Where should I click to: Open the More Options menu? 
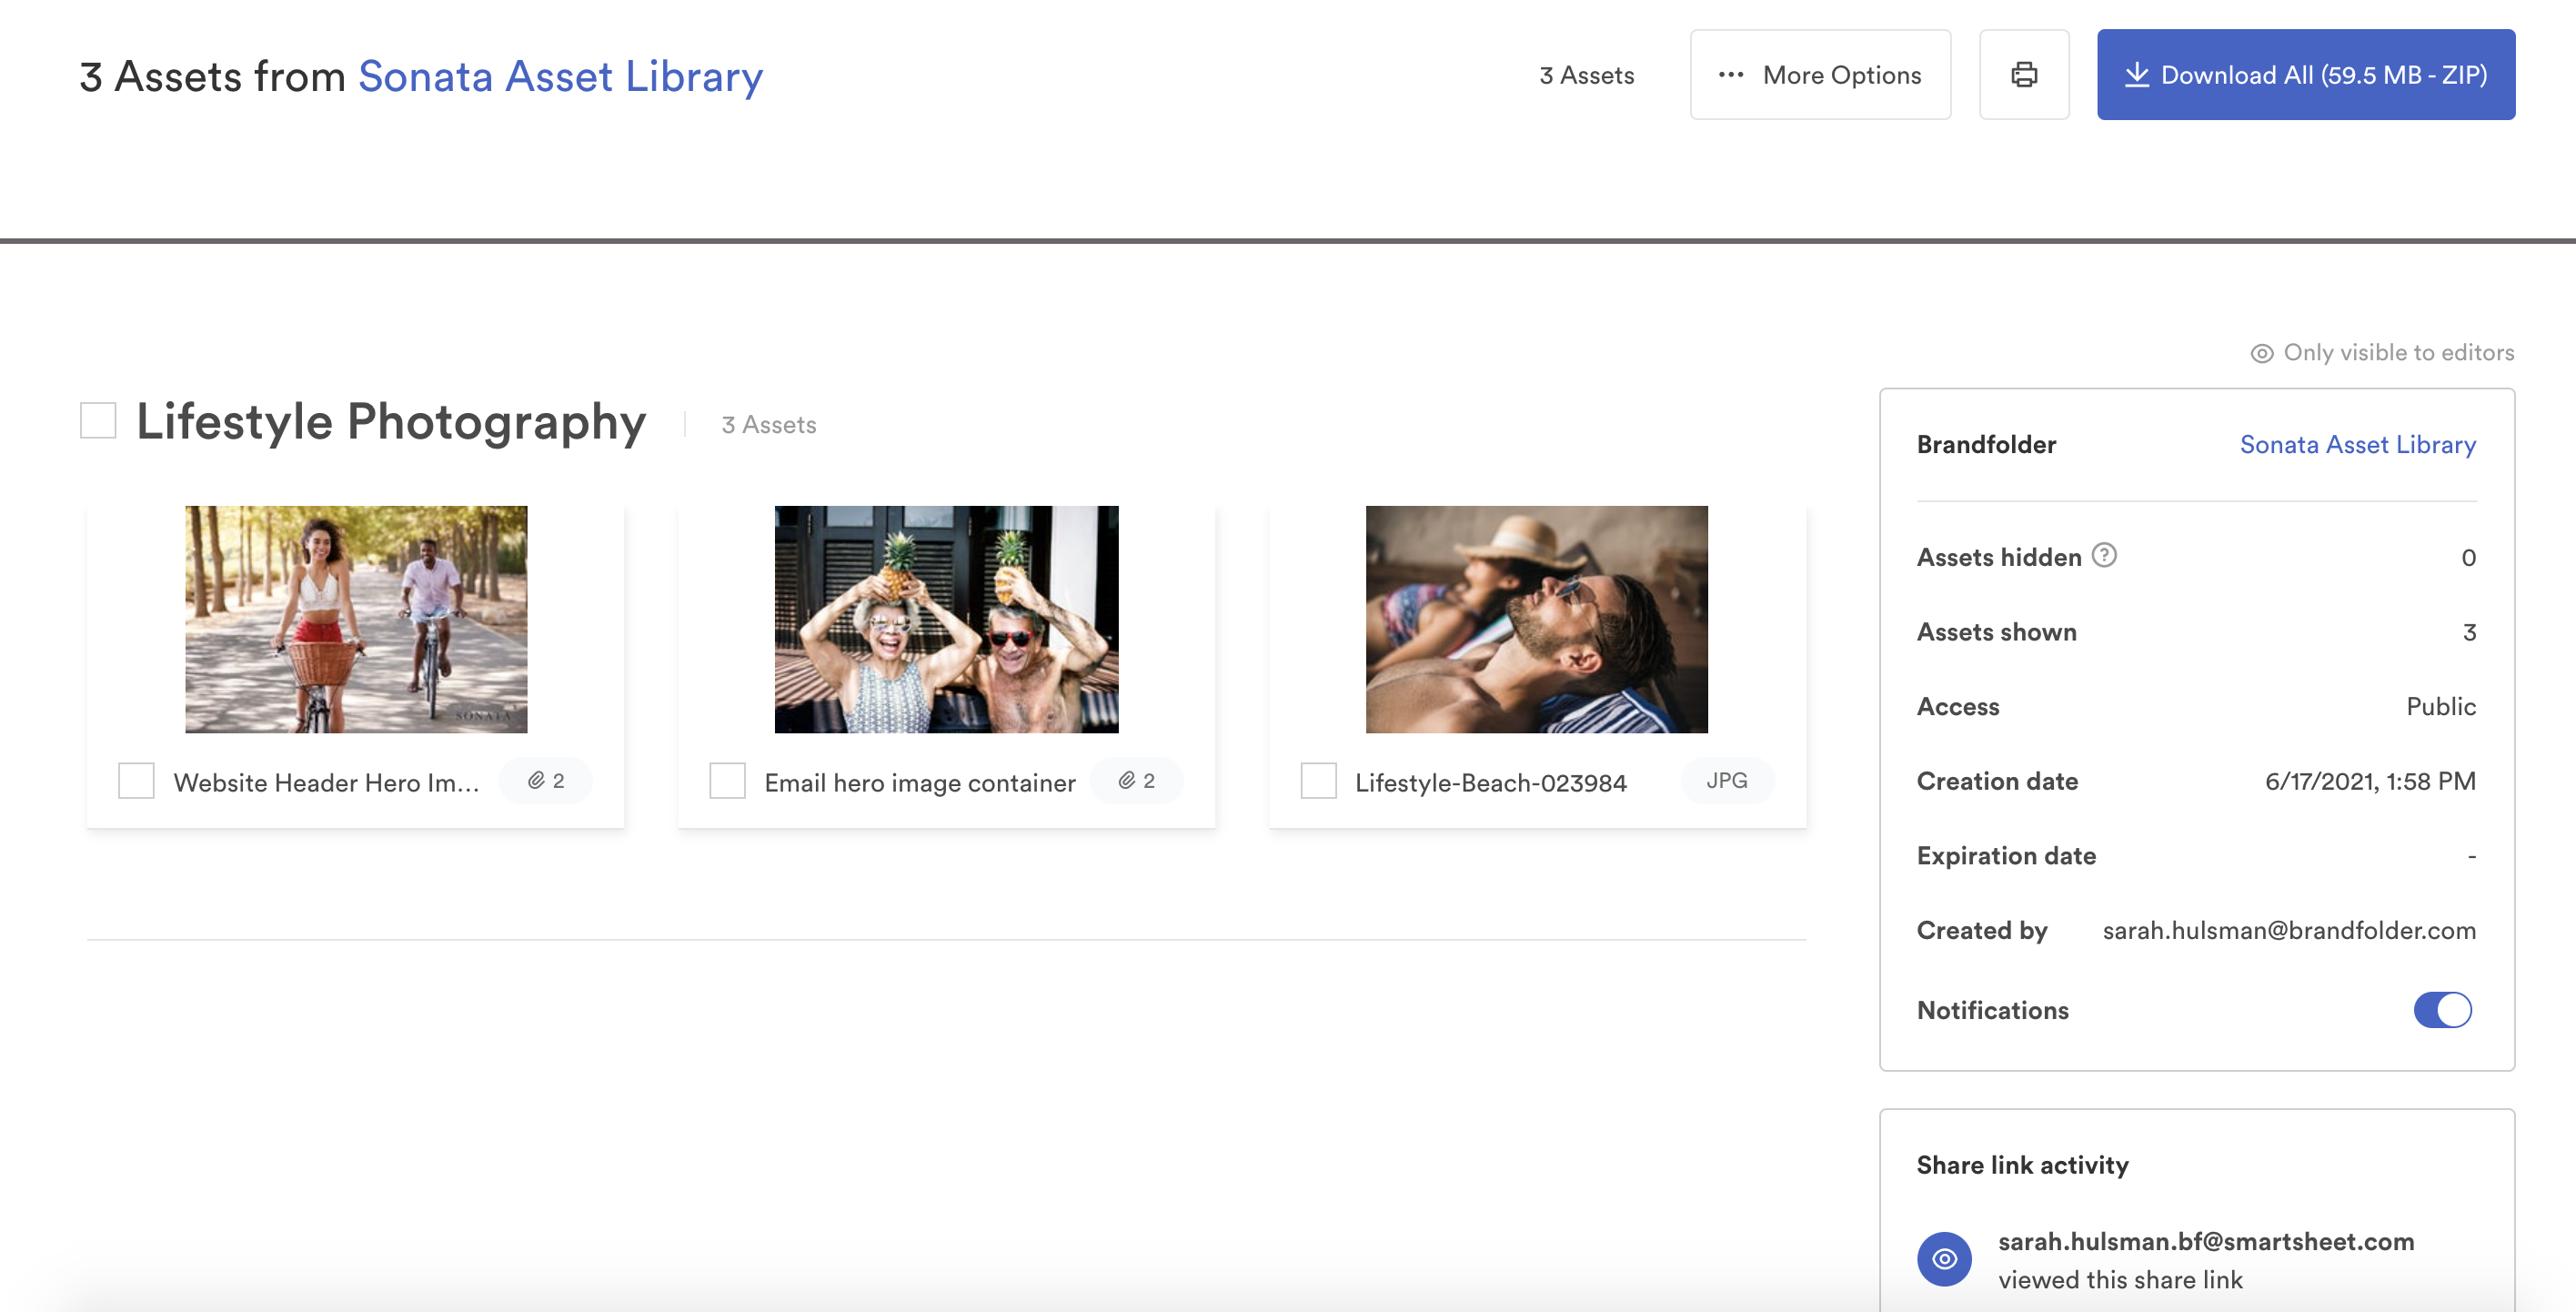1820,75
